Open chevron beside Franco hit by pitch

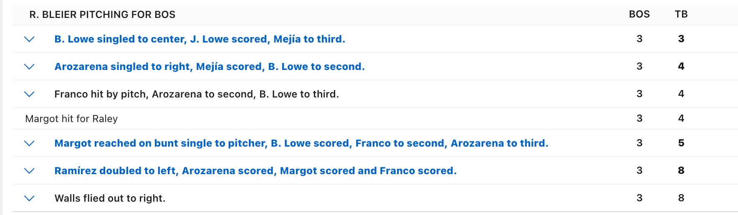pos(29,94)
